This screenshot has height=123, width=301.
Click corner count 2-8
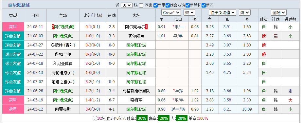point(112,27)
